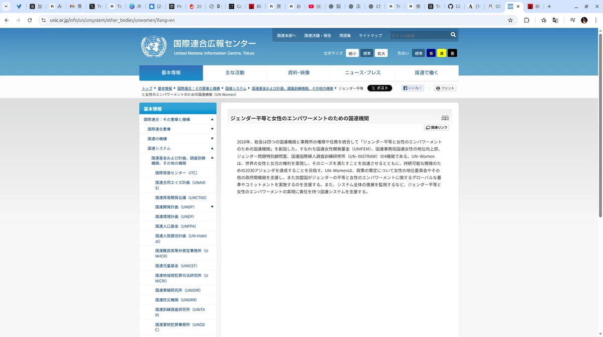Open the Chrome profile avatar
Viewport: 603px width, 337px height.
584,20
